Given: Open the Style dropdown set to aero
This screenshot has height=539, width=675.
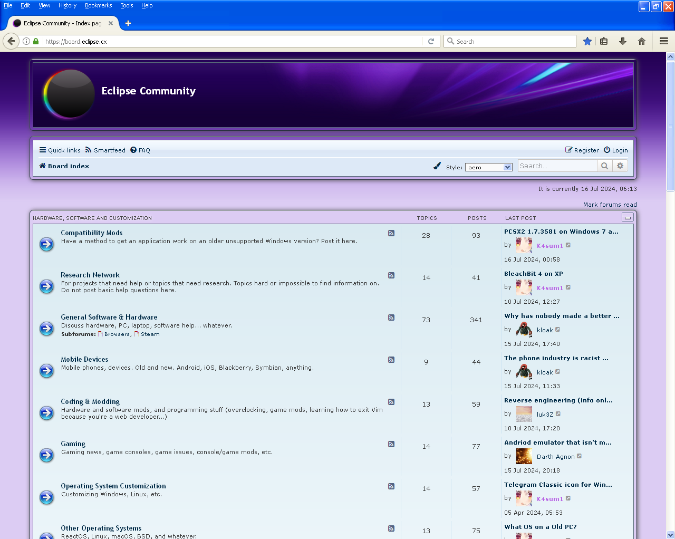Looking at the screenshot, I should click(489, 167).
